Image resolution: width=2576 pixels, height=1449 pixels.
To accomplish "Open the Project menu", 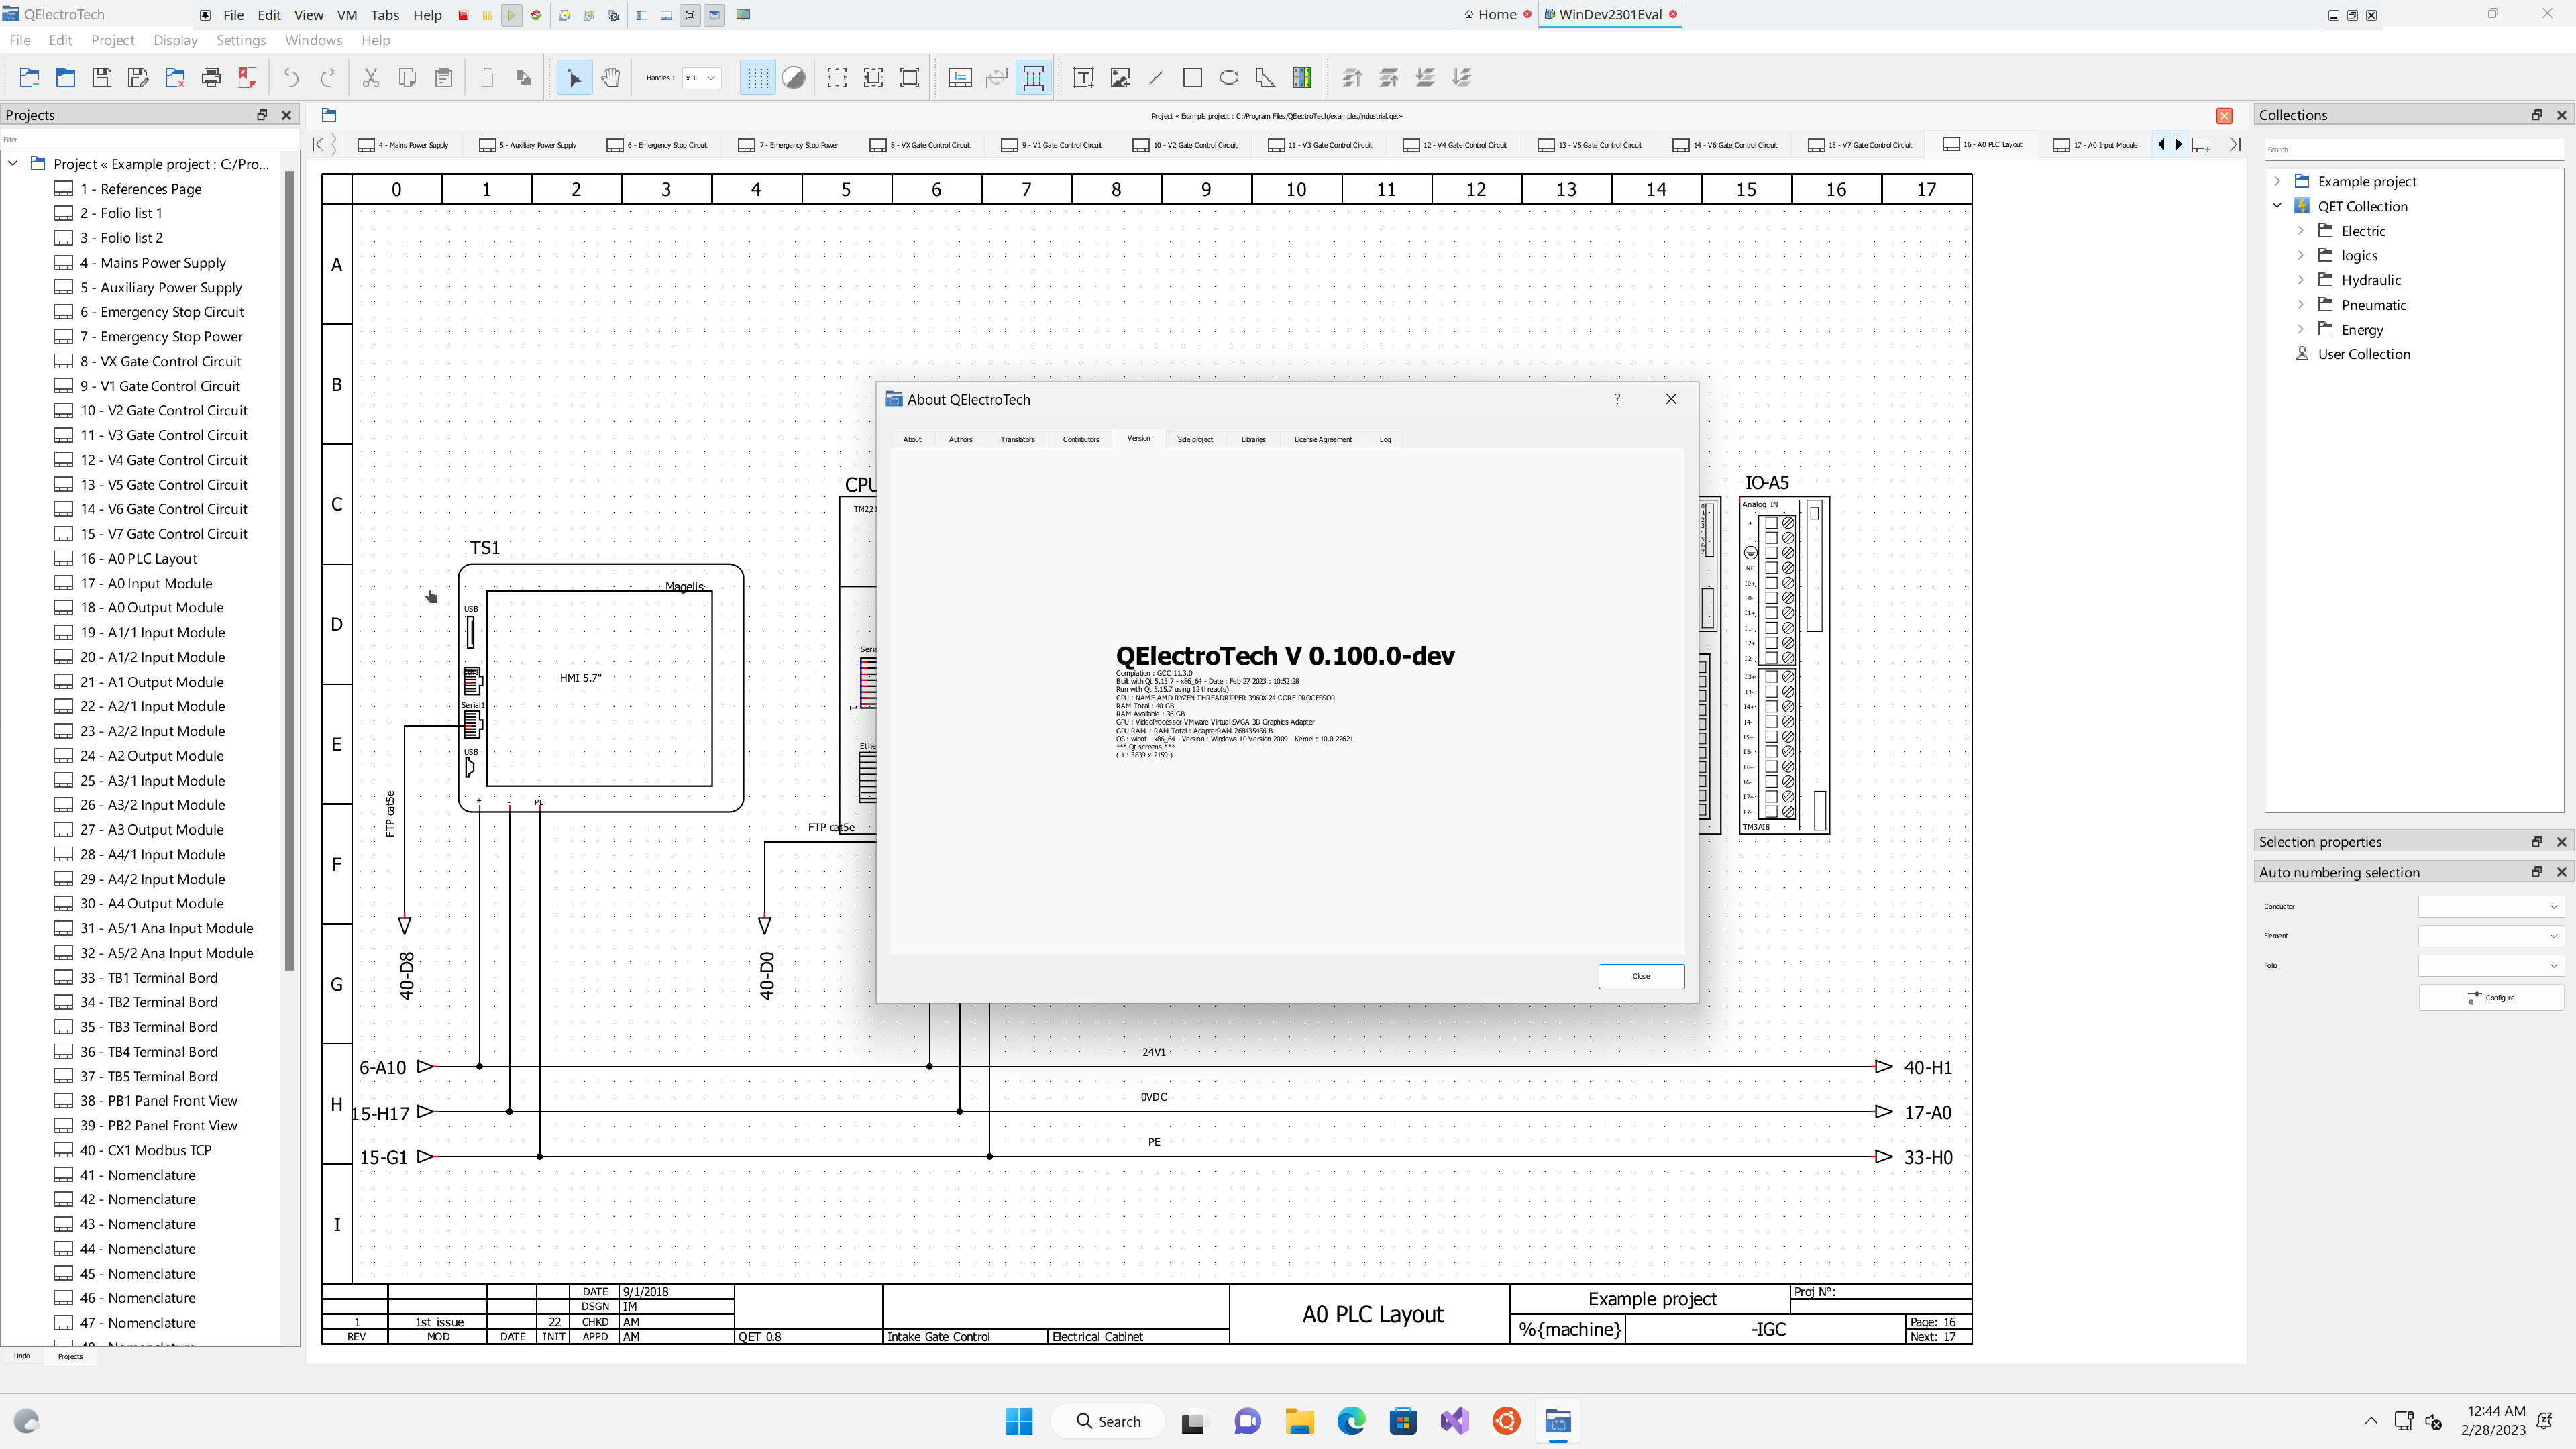I will [112, 40].
